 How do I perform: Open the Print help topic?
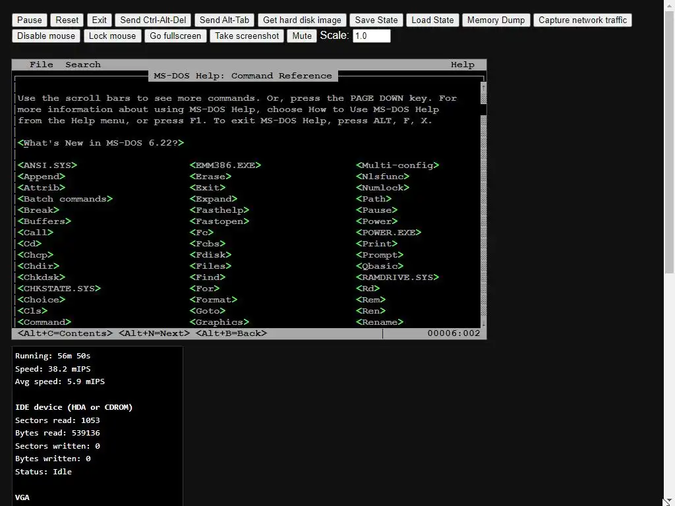coord(376,244)
